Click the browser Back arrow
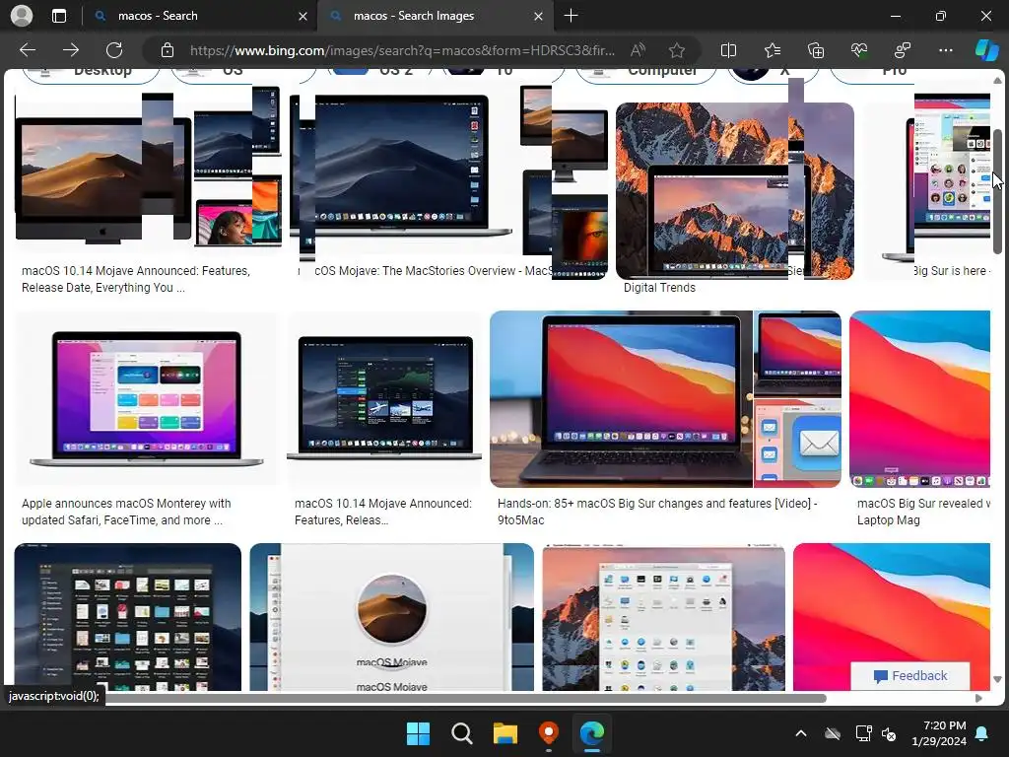The image size is (1009, 757). (x=28, y=50)
